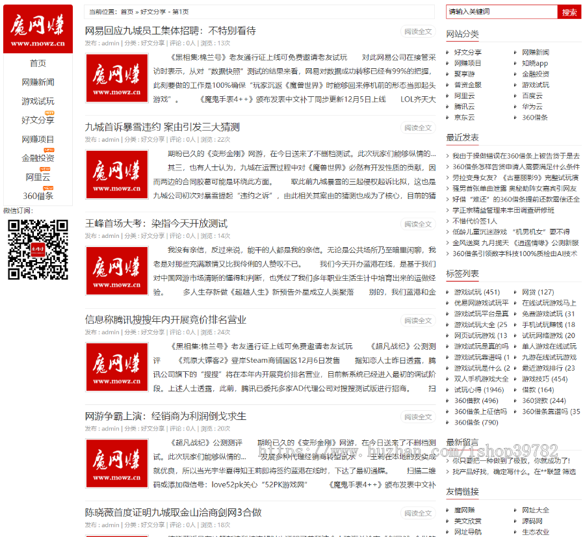Select 好文分享 in the sidebar menu
Image resolution: width=585 pixels, height=537 pixels.
38,120
